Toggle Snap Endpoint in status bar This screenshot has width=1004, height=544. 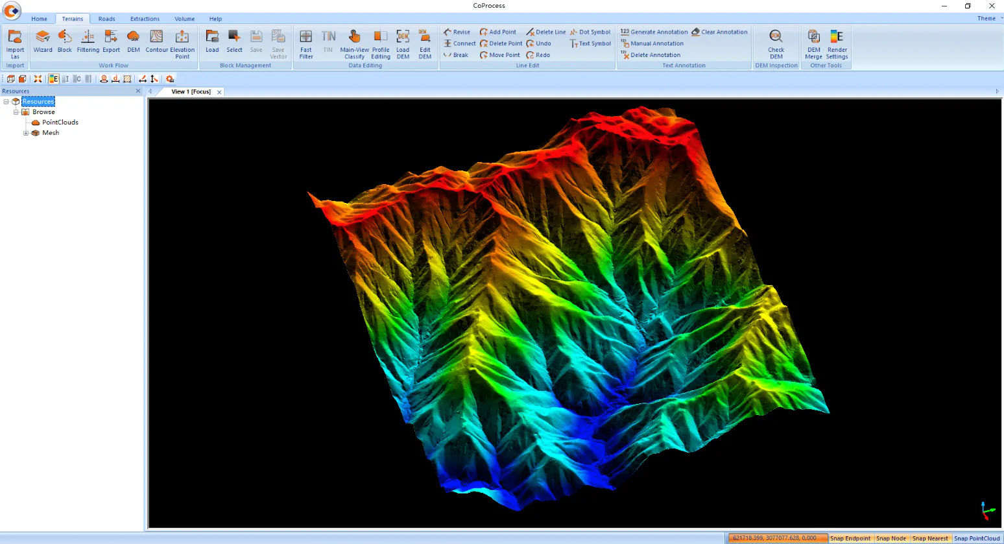coord(850,538)
